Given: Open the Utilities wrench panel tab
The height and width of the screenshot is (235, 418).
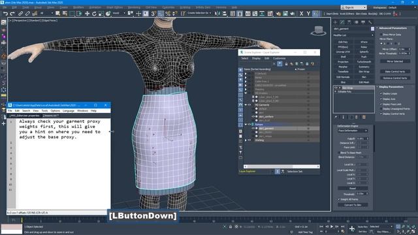Looking at the screenshot, I should [x=370, y=22].
